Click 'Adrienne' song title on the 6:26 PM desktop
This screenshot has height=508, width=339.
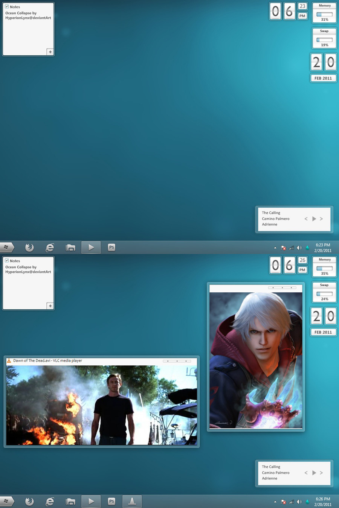point(270,478)
